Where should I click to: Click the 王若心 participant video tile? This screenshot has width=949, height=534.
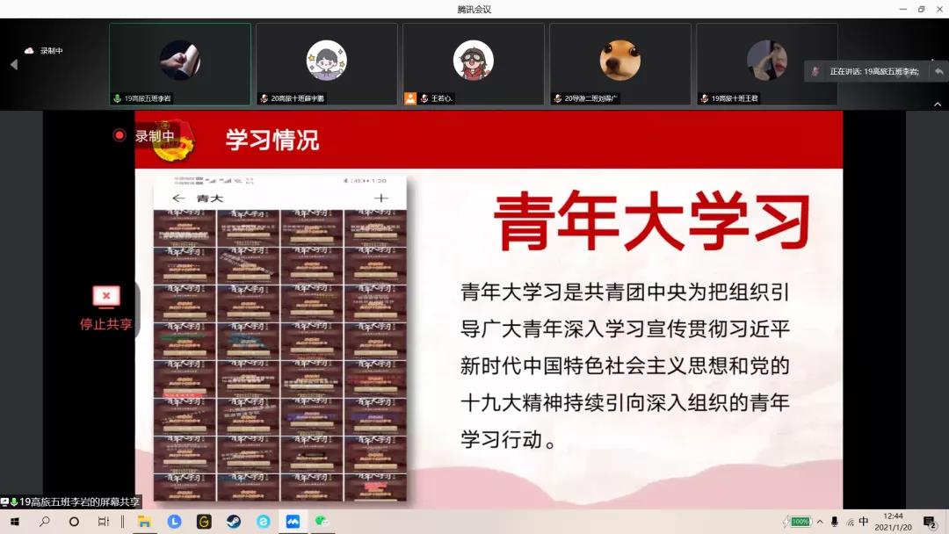pos(473,64)
